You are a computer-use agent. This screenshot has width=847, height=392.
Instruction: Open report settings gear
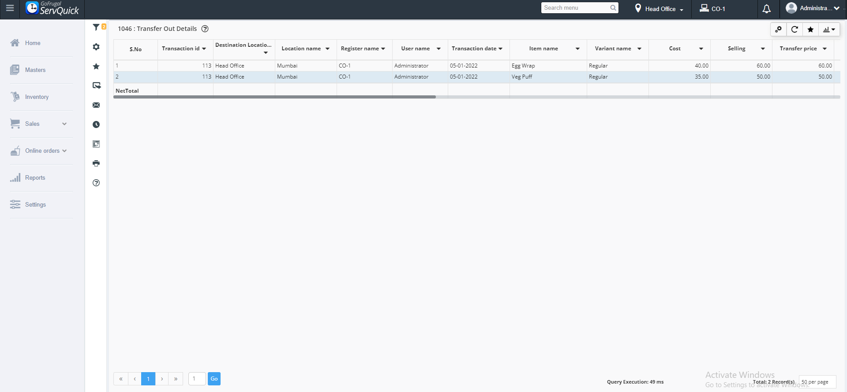pyautogui.click(x=96, y=47)
